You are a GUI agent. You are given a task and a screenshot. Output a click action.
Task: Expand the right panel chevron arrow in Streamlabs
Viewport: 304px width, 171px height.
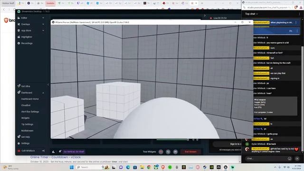[x=205, y=16]
